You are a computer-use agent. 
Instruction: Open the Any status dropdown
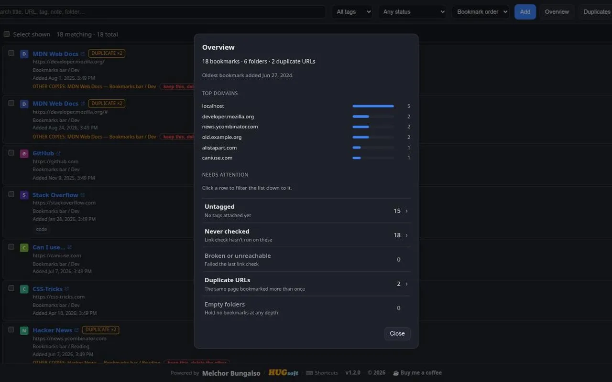[412, 12]
